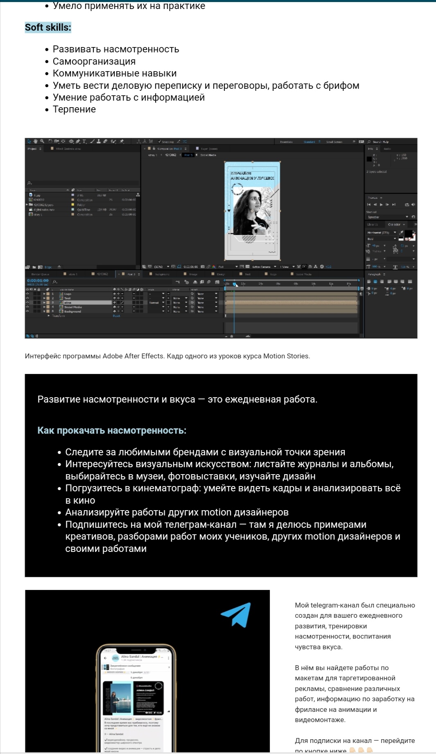The height and width of the screenshot is (754, 436).
Task: Click the right align text icon in Paragraph panel
Action: tap(382, 281)
